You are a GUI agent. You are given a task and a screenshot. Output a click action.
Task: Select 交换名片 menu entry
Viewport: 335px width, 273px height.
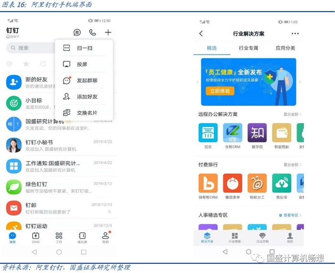[x=84, y=113]
